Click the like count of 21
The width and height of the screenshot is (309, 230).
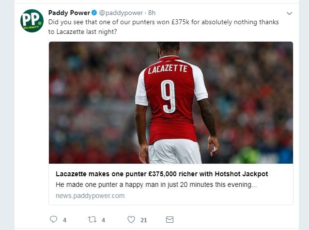tap(143, 220)
